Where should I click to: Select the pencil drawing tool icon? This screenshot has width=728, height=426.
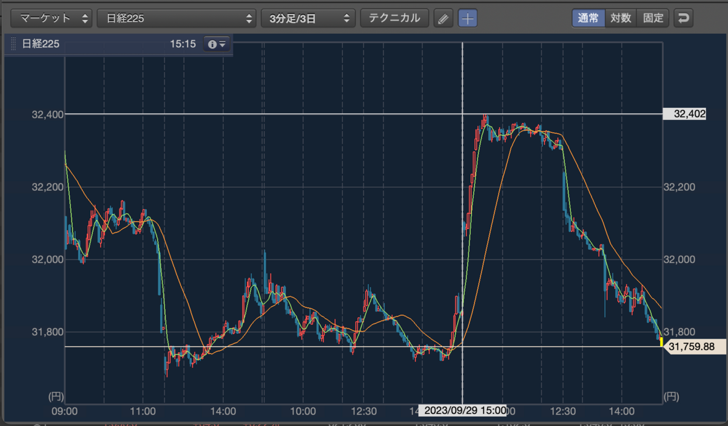tap(443, 18)
